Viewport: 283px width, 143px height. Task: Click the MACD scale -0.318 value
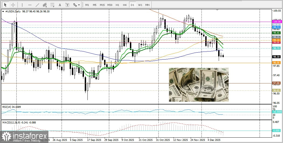click(x=277, y=135)
